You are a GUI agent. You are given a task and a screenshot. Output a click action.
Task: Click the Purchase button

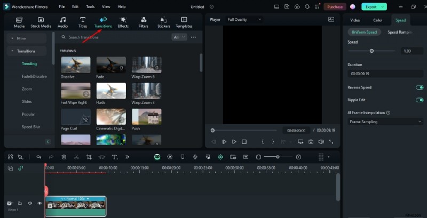pyautogui.click(x=335, y=7)
